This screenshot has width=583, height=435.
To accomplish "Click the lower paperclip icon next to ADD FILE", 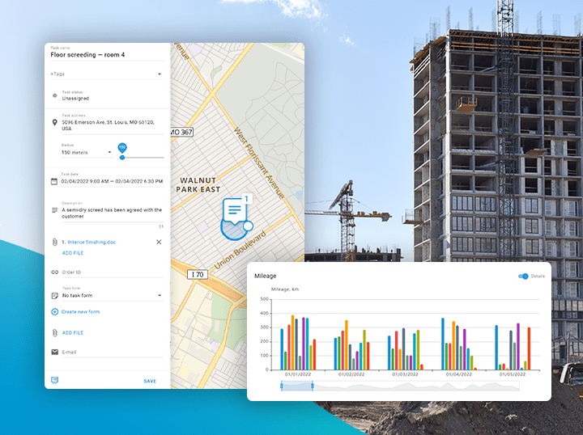I will pos(55,332).
